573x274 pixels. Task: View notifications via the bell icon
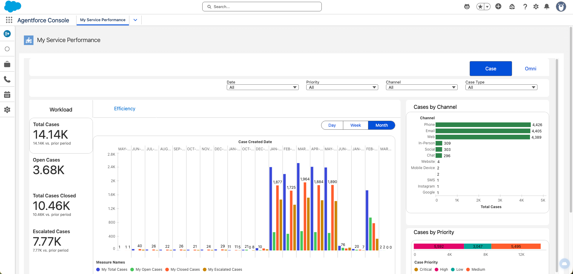click(x=547, y=7)
